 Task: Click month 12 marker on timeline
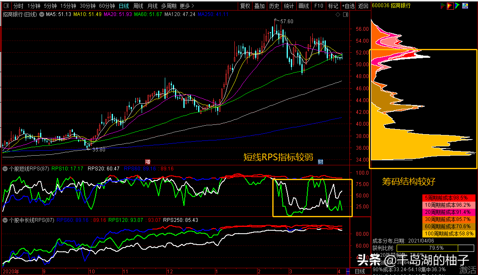(170, 271)
